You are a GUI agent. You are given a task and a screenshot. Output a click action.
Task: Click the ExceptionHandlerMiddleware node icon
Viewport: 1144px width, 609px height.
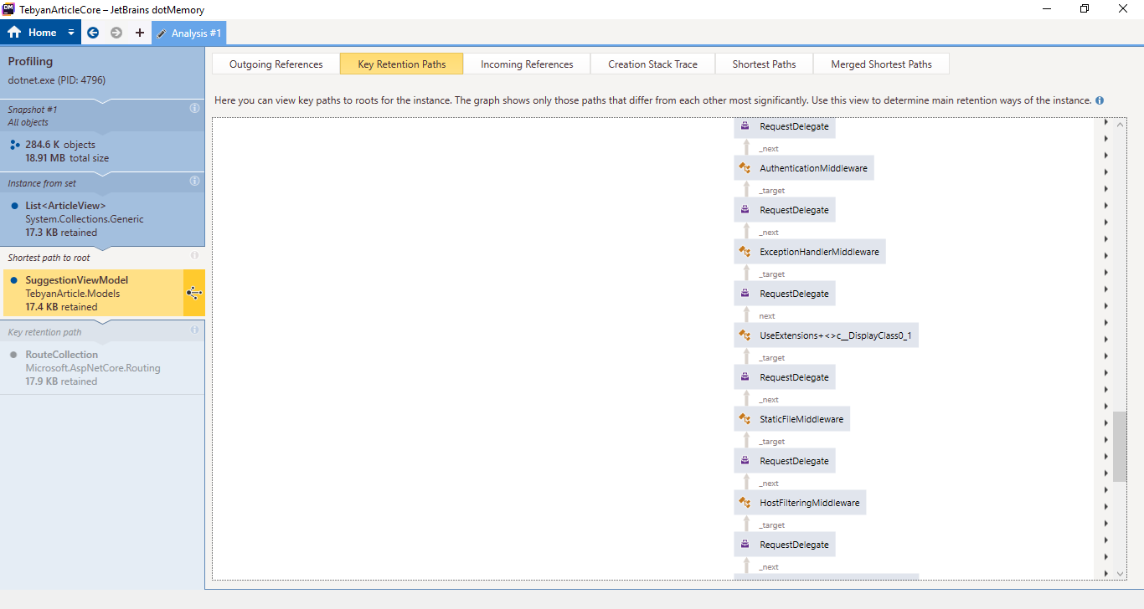745,252
